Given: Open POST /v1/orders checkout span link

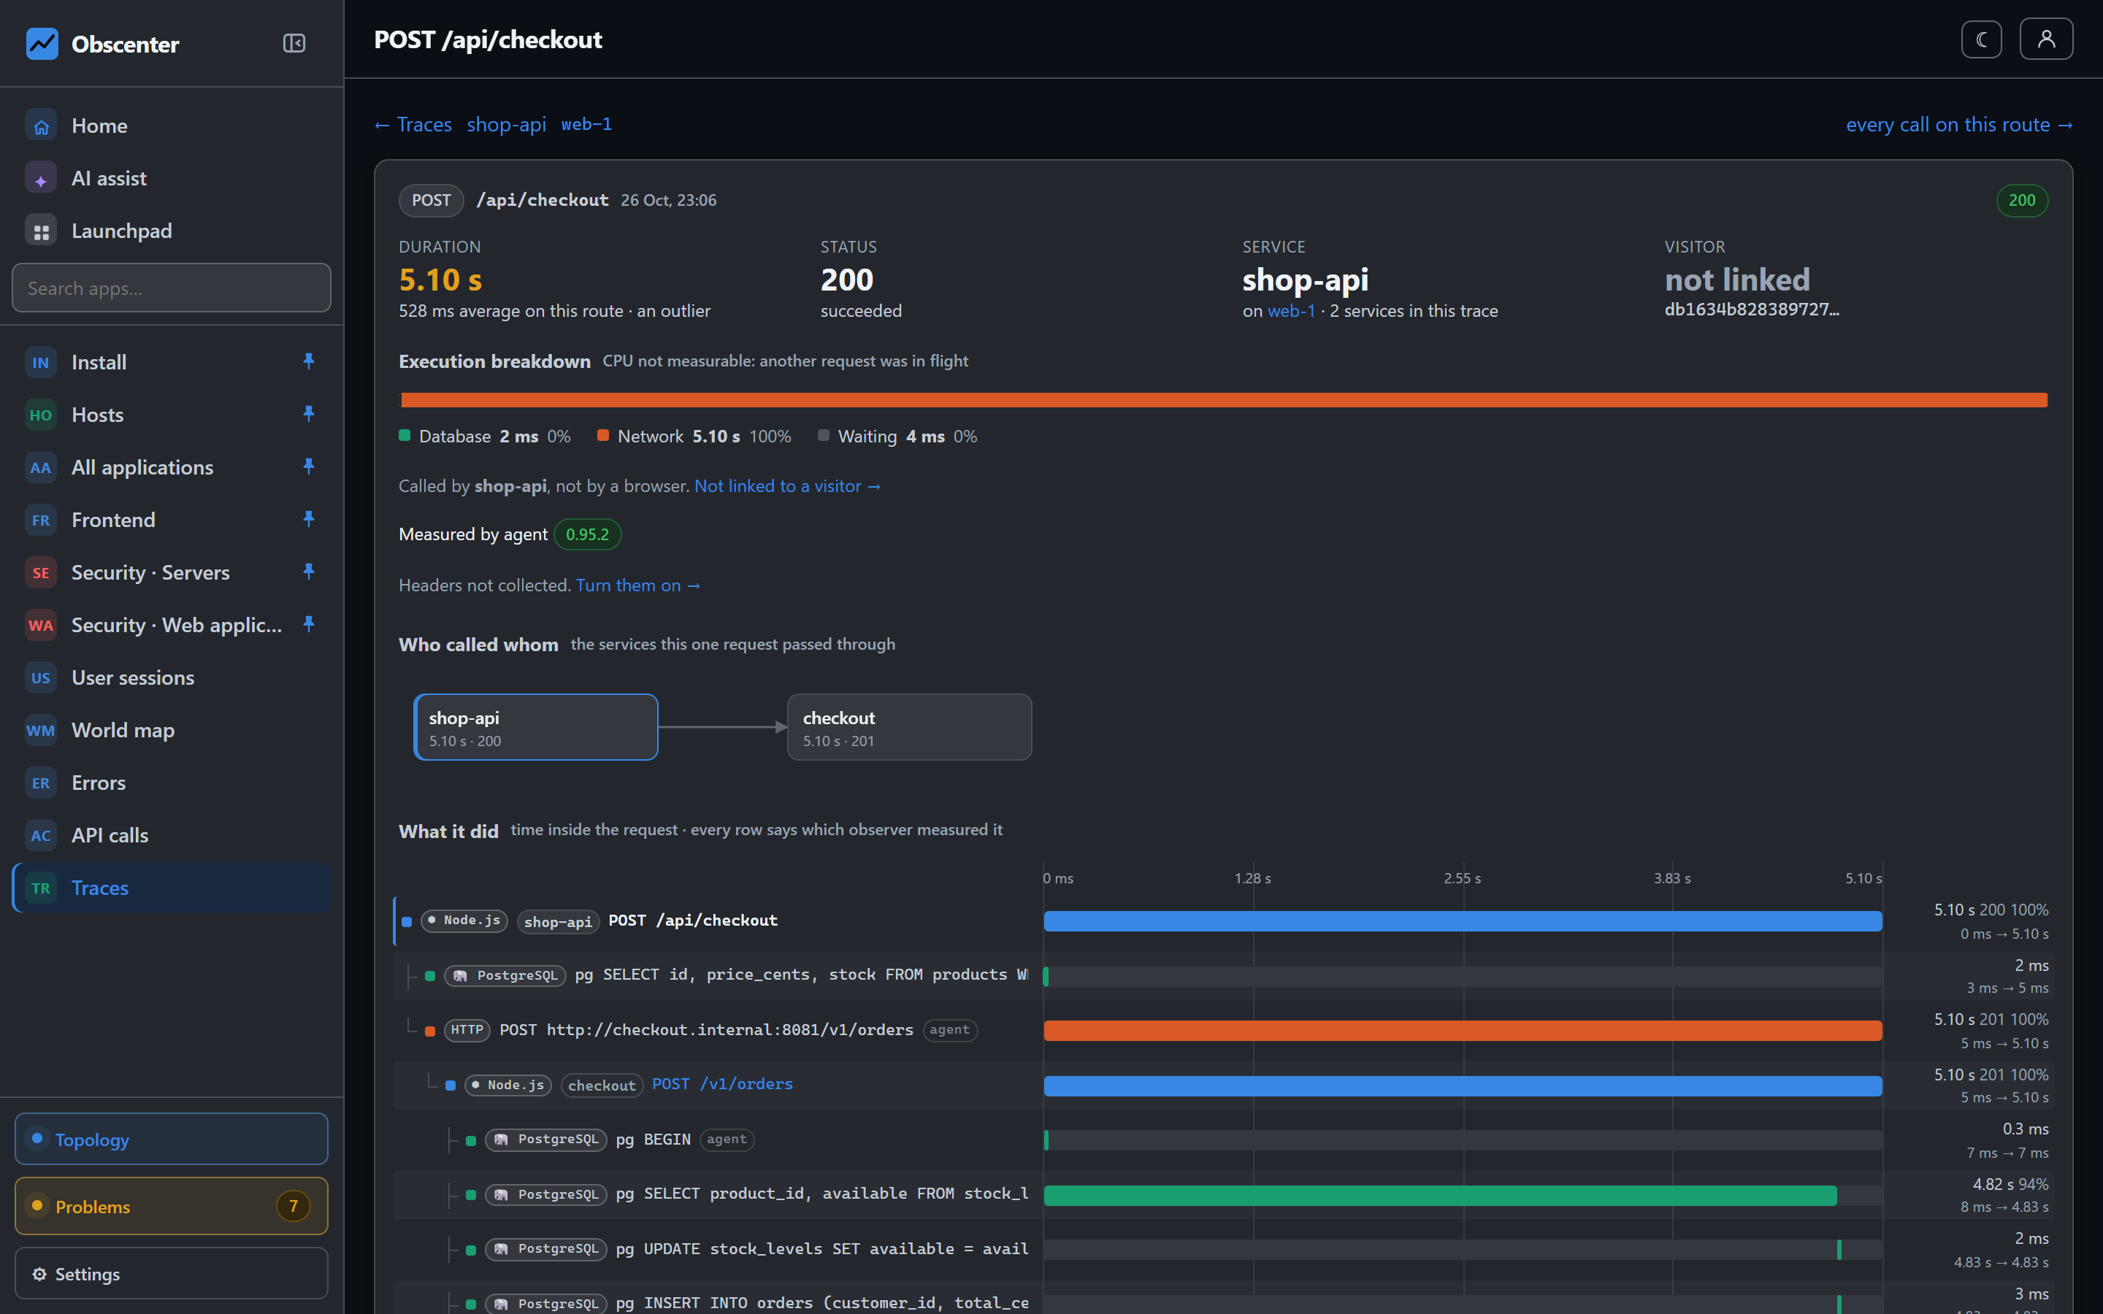Looking at the screenshot, I should click(x=722, y=1085).
